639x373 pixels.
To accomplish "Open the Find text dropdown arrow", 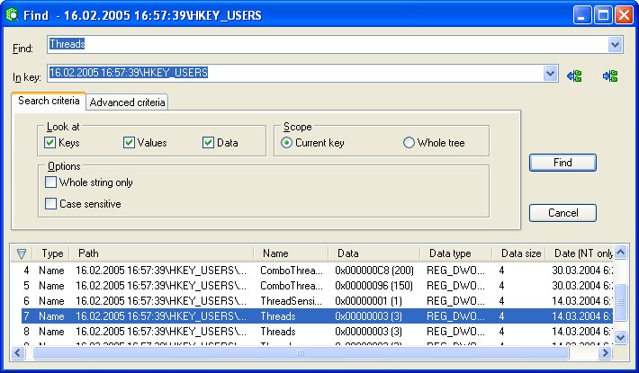I will [616, 44].
